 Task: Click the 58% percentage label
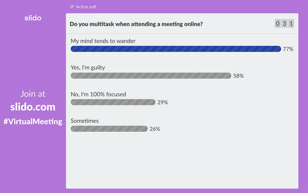pyautogui.click(x=239, y=76)
